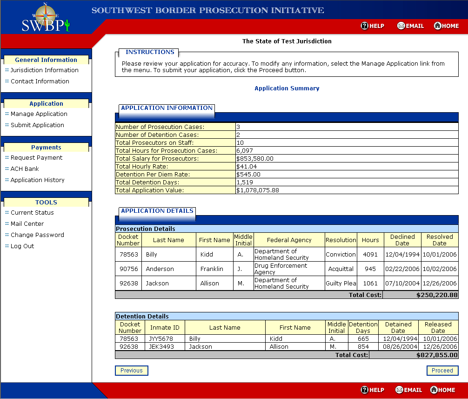Select ACH Bank menu link
This screenshot has height=399, width=468.
[25, 169]
